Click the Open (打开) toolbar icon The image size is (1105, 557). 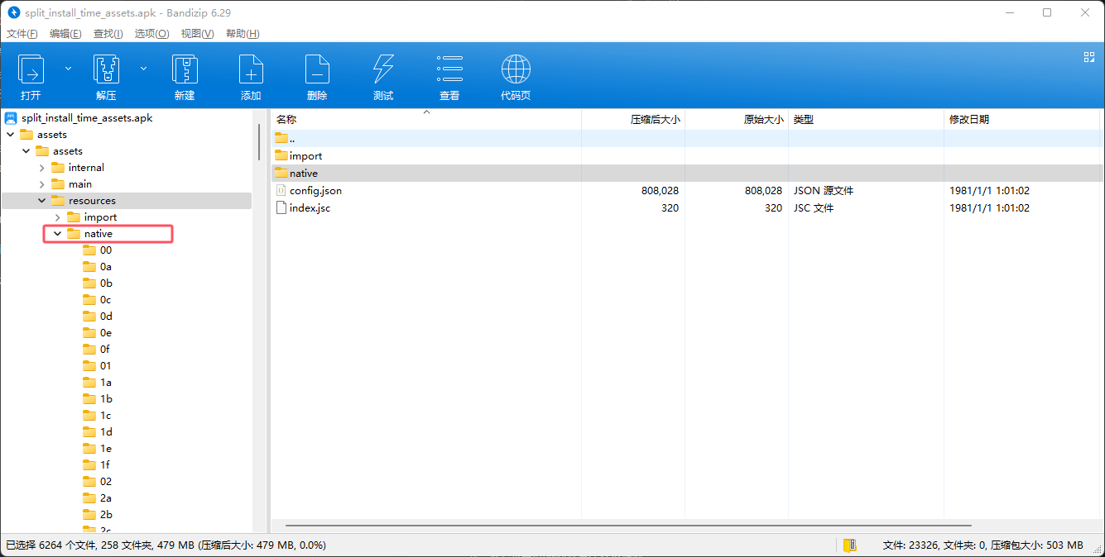pyautogui.click(x=31, y=70)
